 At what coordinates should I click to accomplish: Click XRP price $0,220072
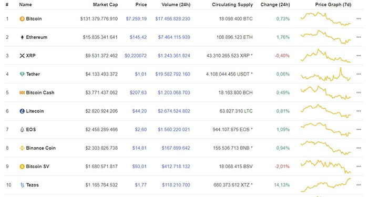point(136,56)
